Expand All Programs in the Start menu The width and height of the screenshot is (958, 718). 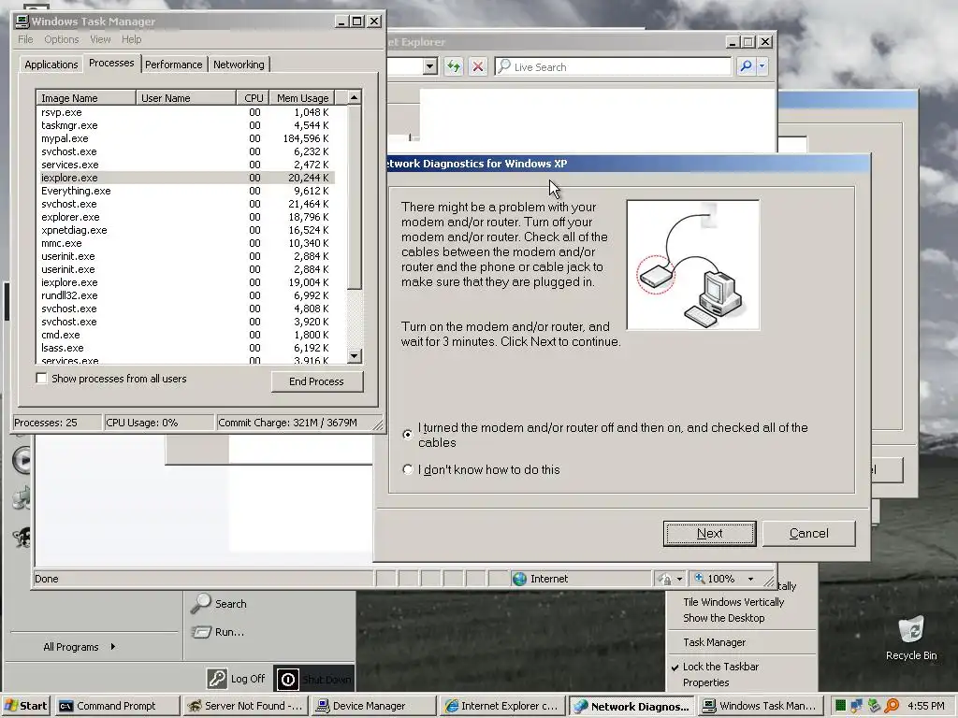tap(79, 647)
